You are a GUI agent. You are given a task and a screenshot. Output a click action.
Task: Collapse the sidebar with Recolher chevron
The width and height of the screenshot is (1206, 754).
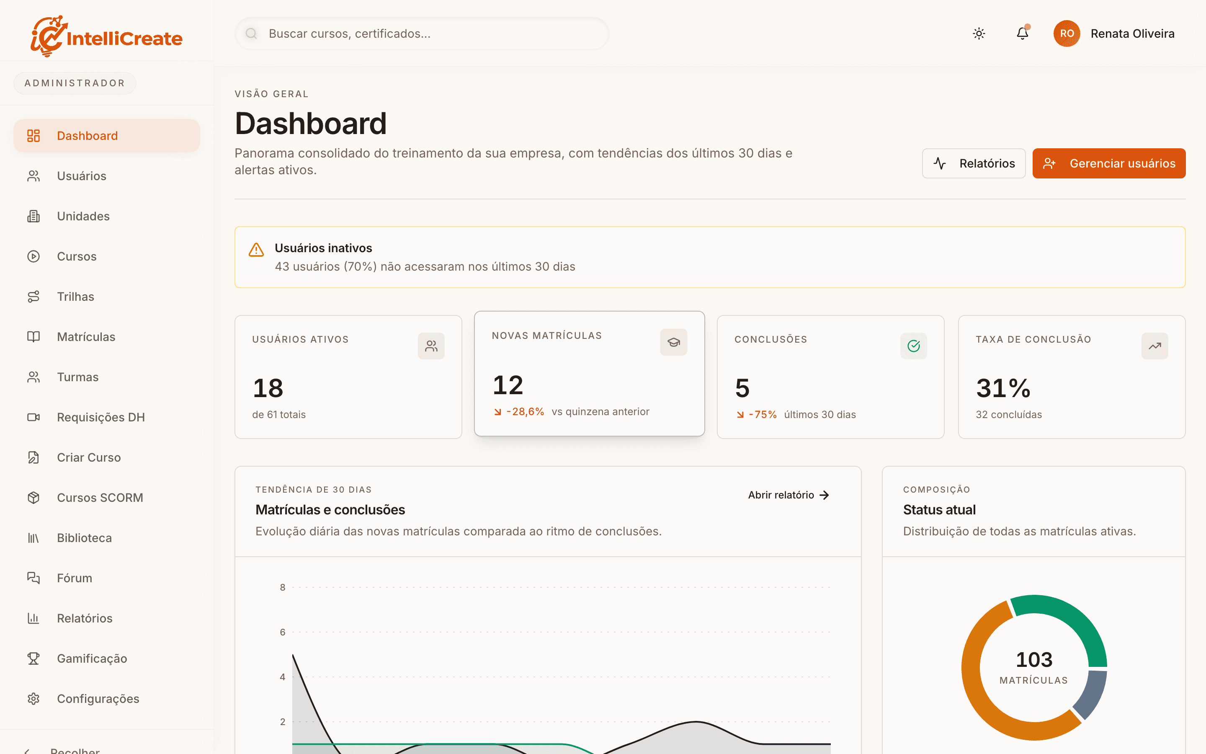pyautogui.click(x=27, y=751)
